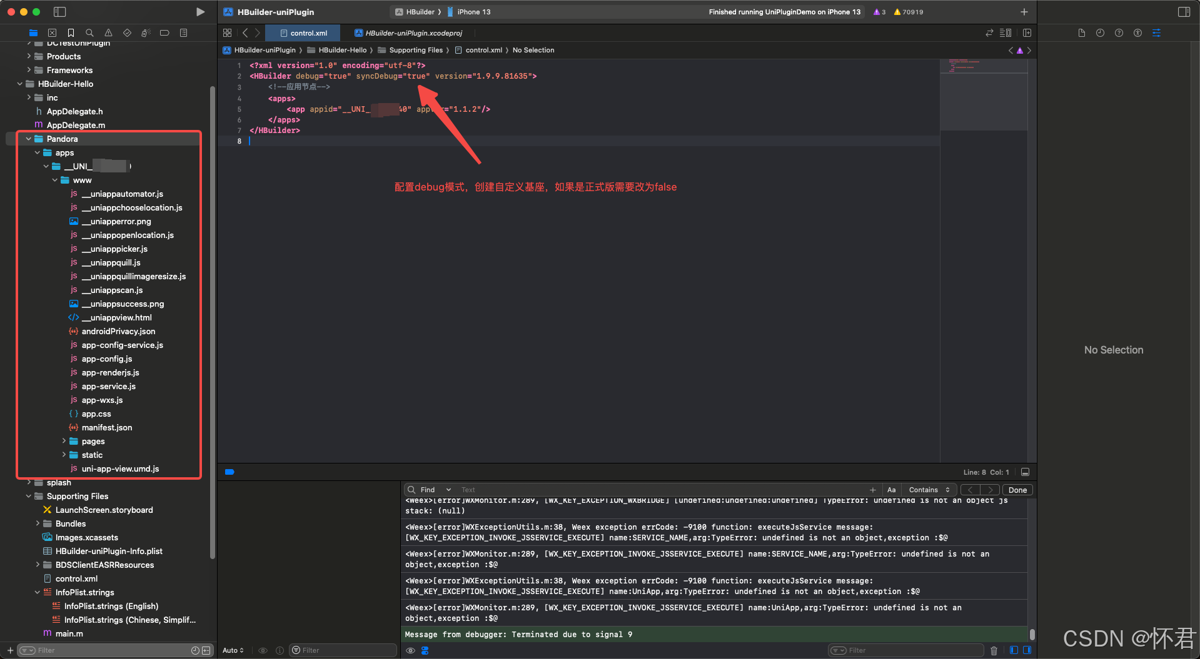
Task: Toggle the variables view pane button
Action: [x=1014, y=650]
